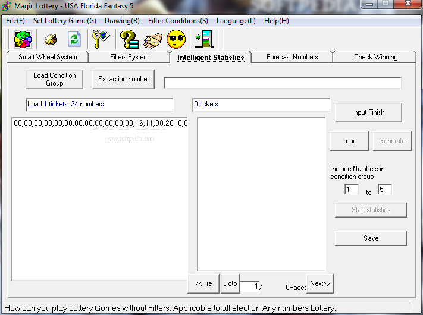The width and height of the screenshot is (423, 315).
Task: Select the loaded ticket row starting 00,00,00
Action: (x=100, y=123)
